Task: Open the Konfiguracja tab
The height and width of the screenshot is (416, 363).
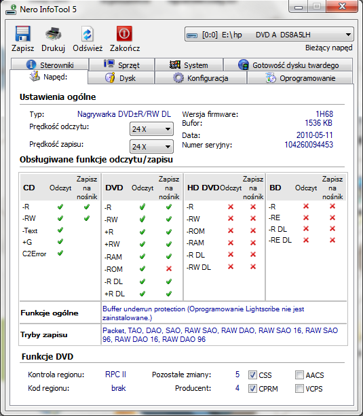Action: tap(200, 78)
